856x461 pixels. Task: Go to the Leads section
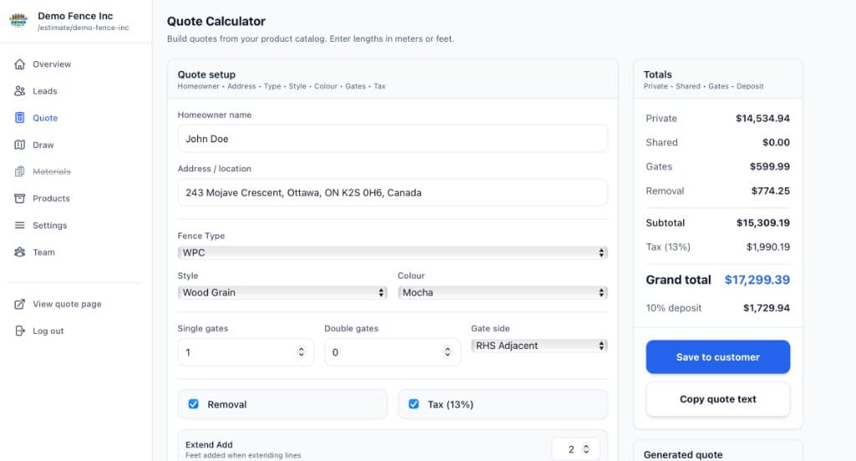pos(45,90)
